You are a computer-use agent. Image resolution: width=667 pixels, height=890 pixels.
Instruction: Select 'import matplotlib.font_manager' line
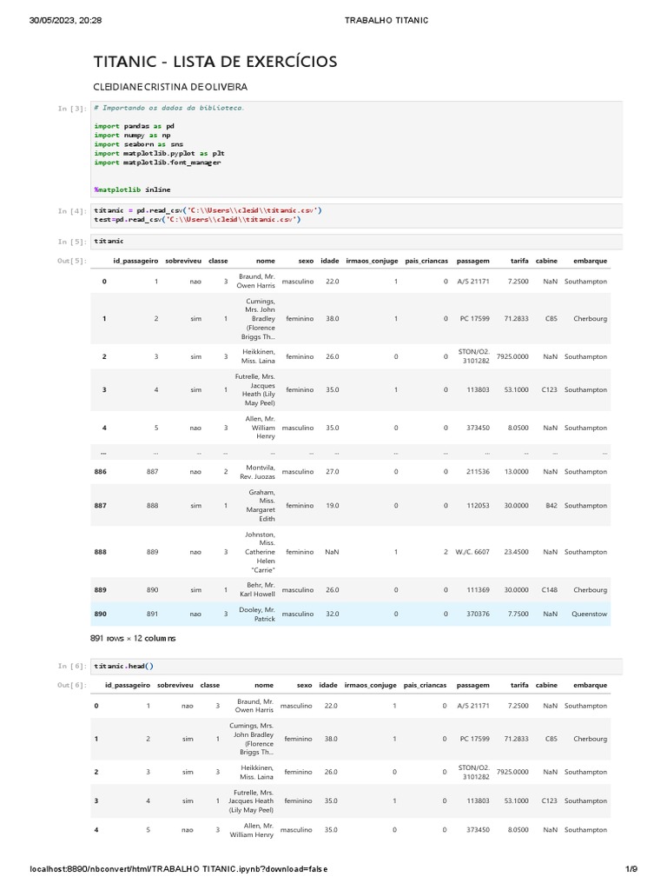(158, 163)
